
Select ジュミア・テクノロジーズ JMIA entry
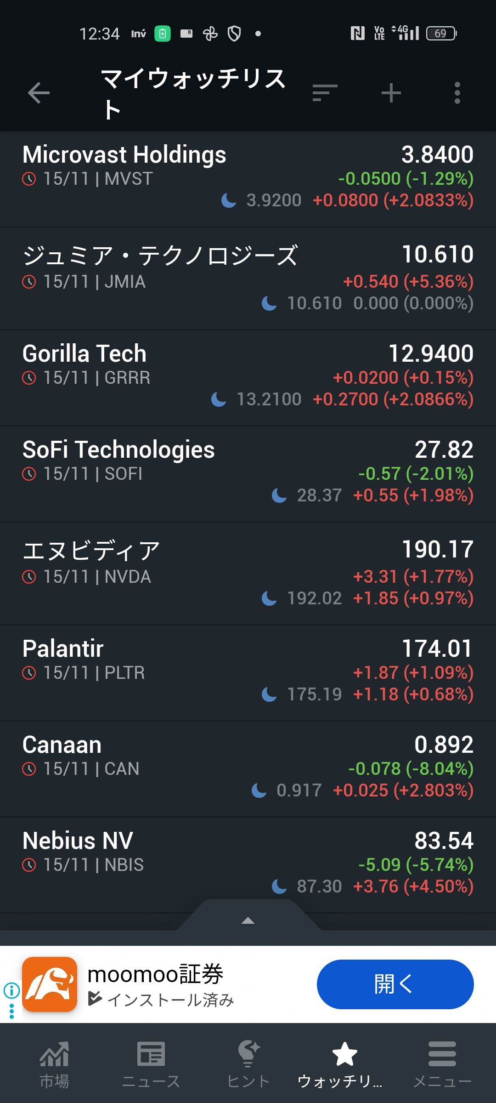[x=248, y=279]
